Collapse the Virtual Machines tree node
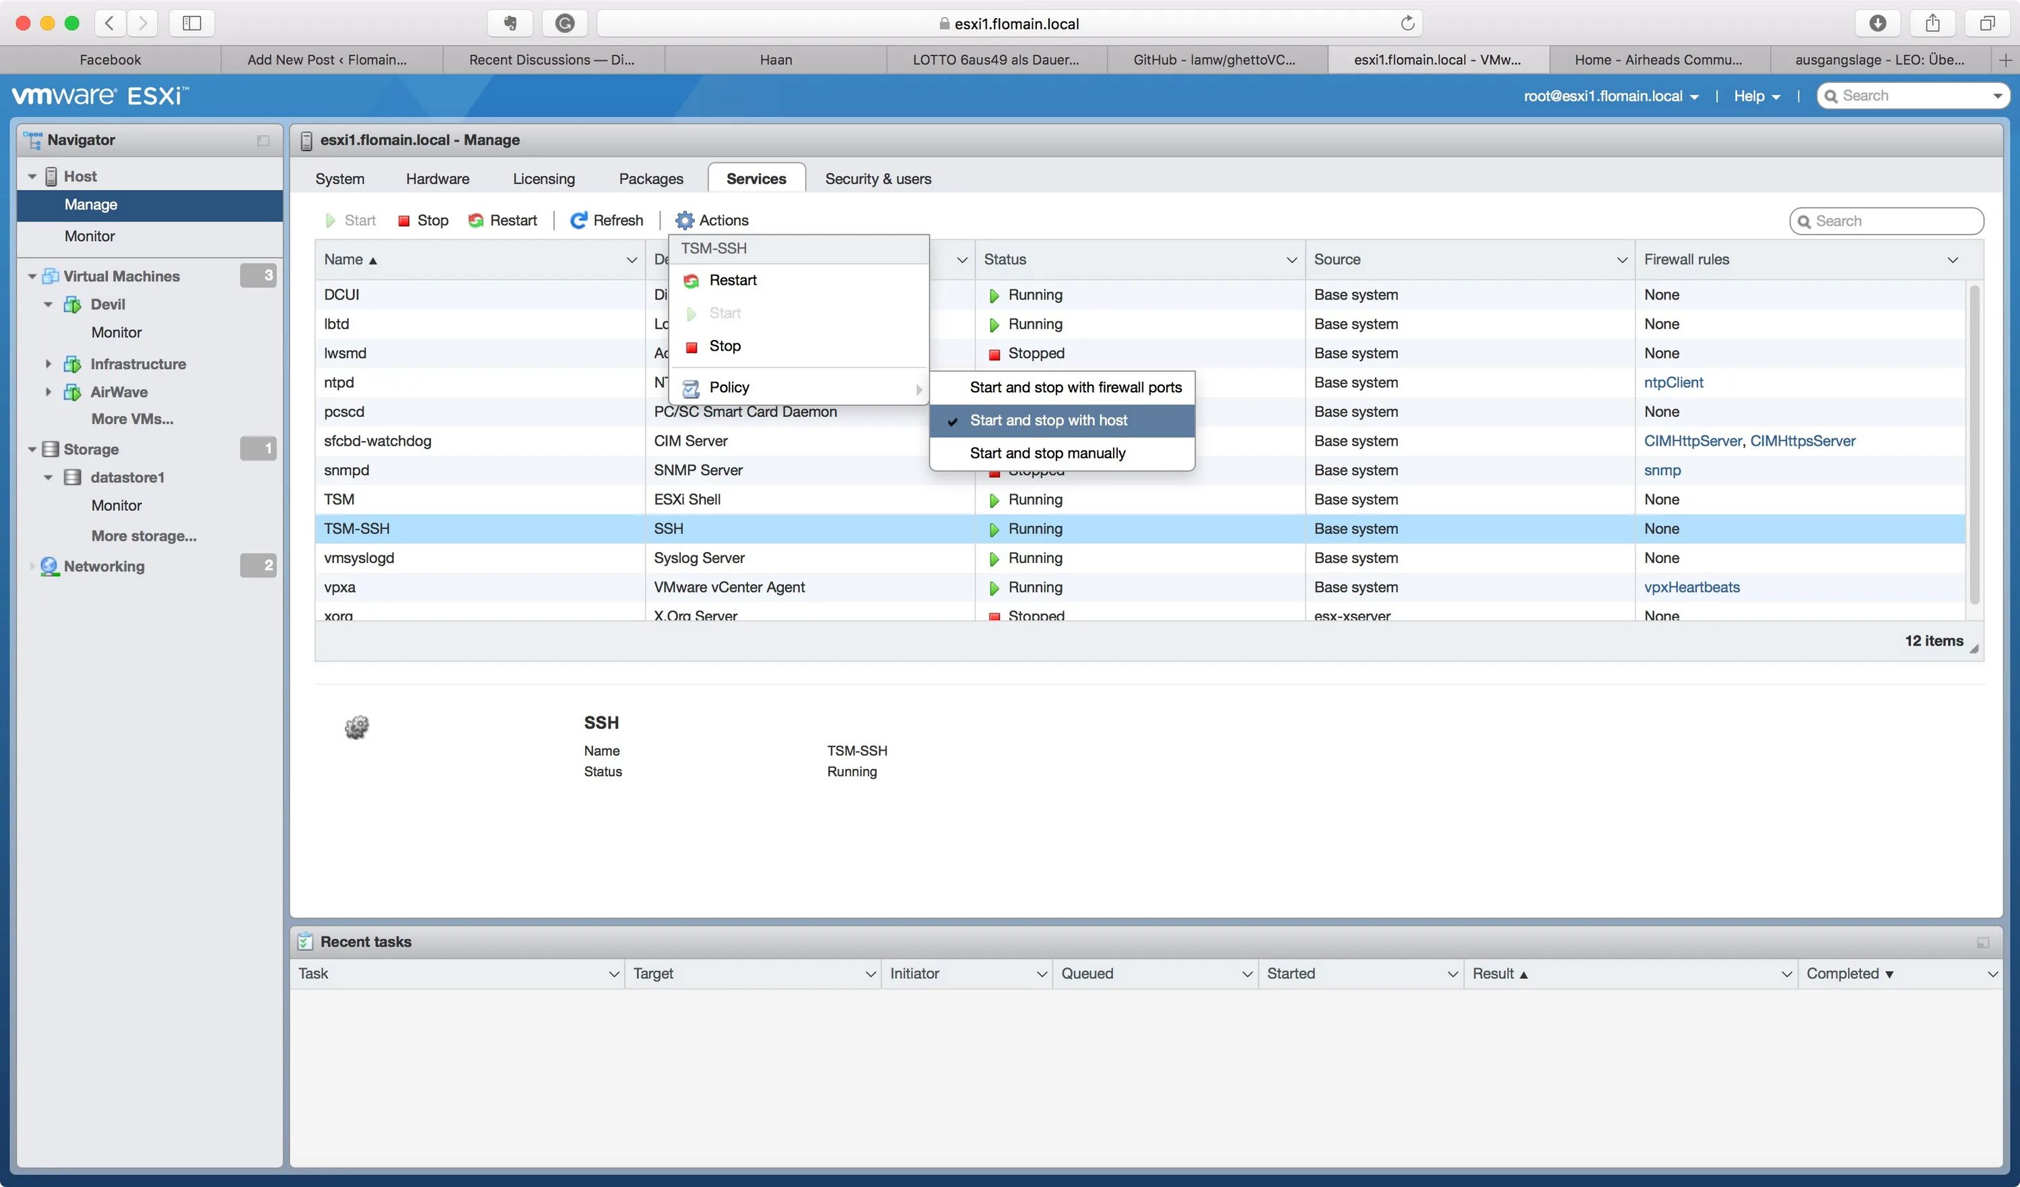2020x1187 pixels. tap(32, 277)
